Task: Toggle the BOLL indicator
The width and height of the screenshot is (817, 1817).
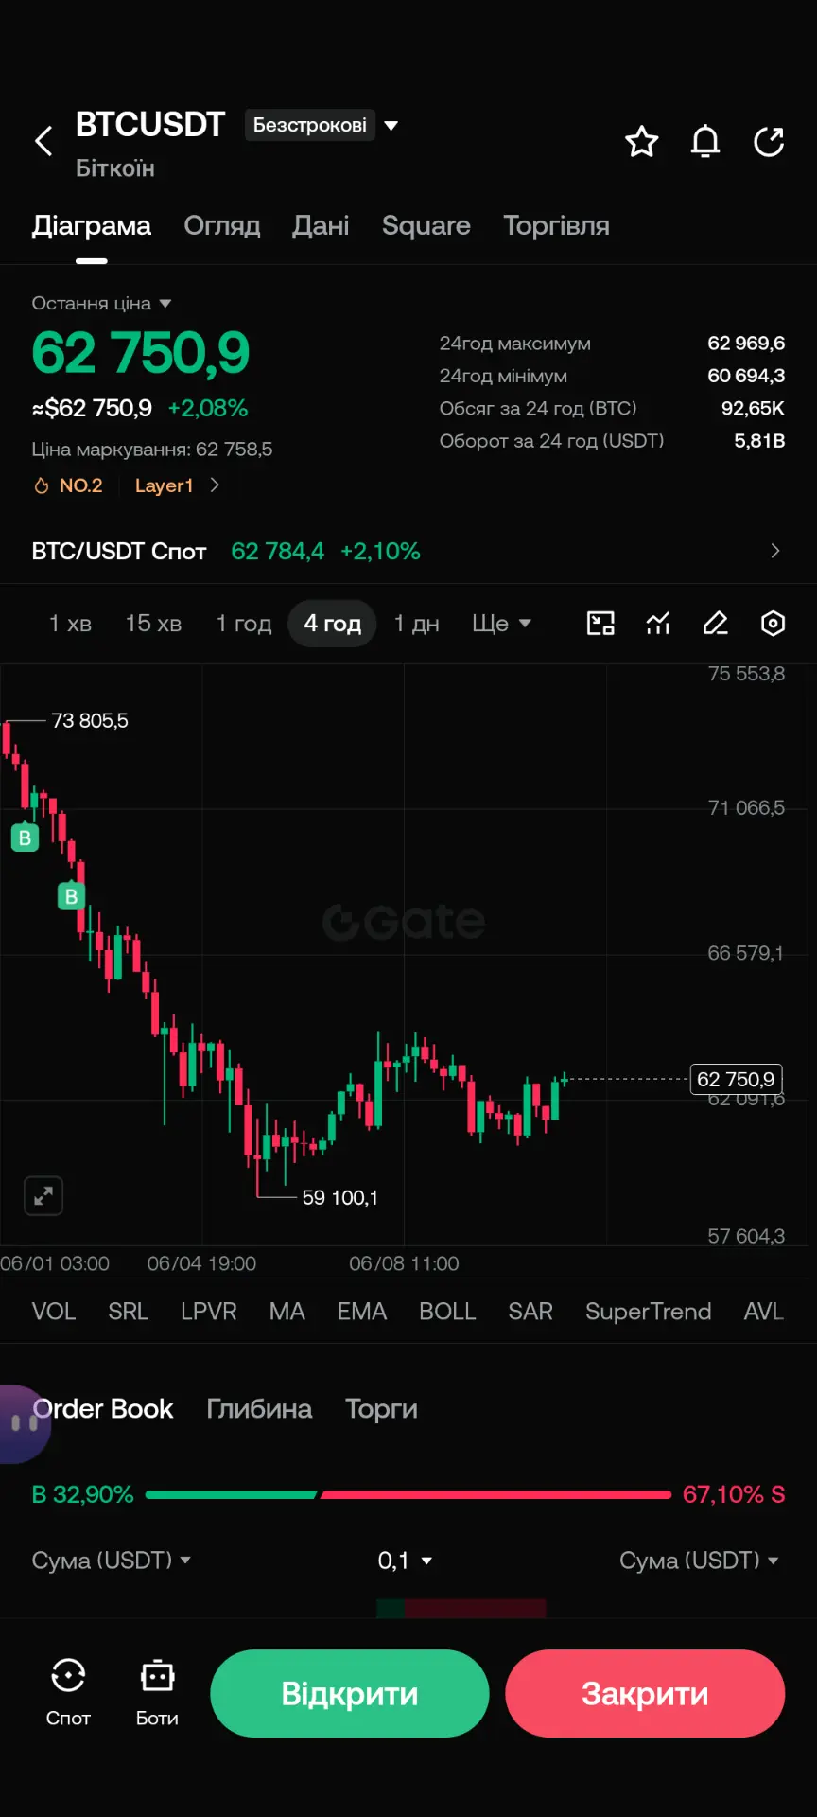Action: point(447,1312)
